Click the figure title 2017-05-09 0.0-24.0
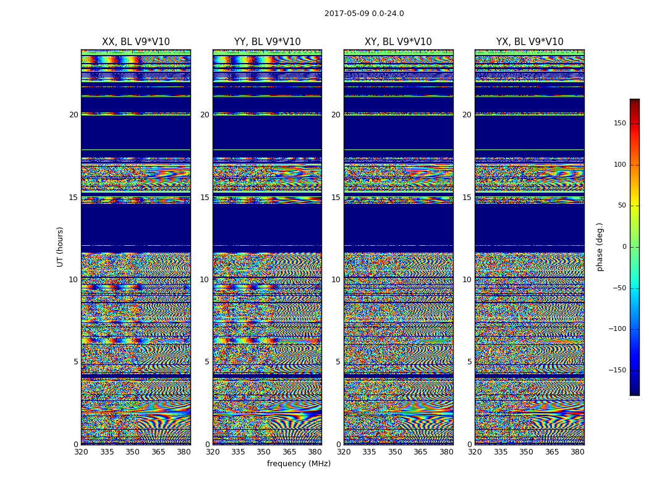Image resolution: width=649 pixels, height=494 pixels. pyautogui.click(x=364, y=14)
